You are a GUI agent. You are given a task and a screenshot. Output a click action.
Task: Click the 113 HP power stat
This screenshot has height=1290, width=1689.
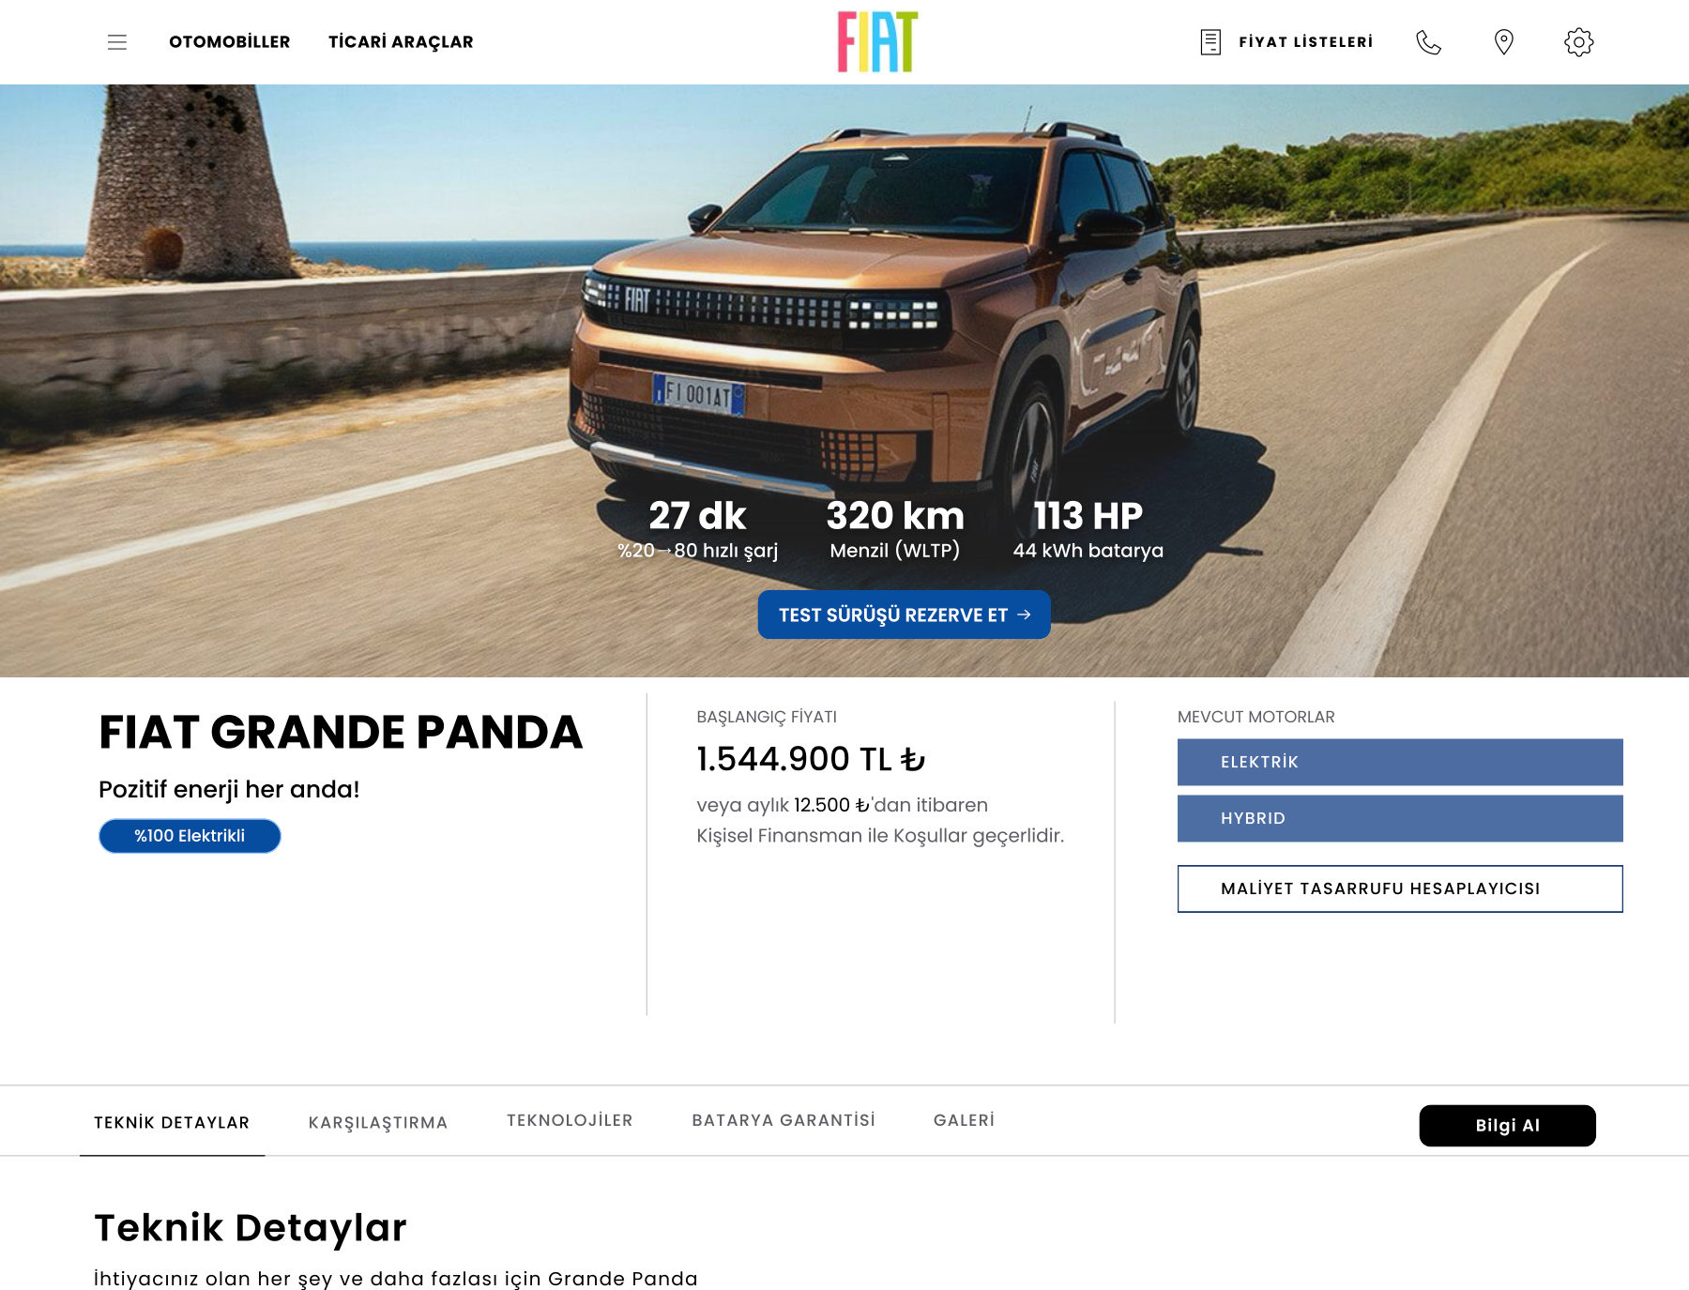[1088, 529]
